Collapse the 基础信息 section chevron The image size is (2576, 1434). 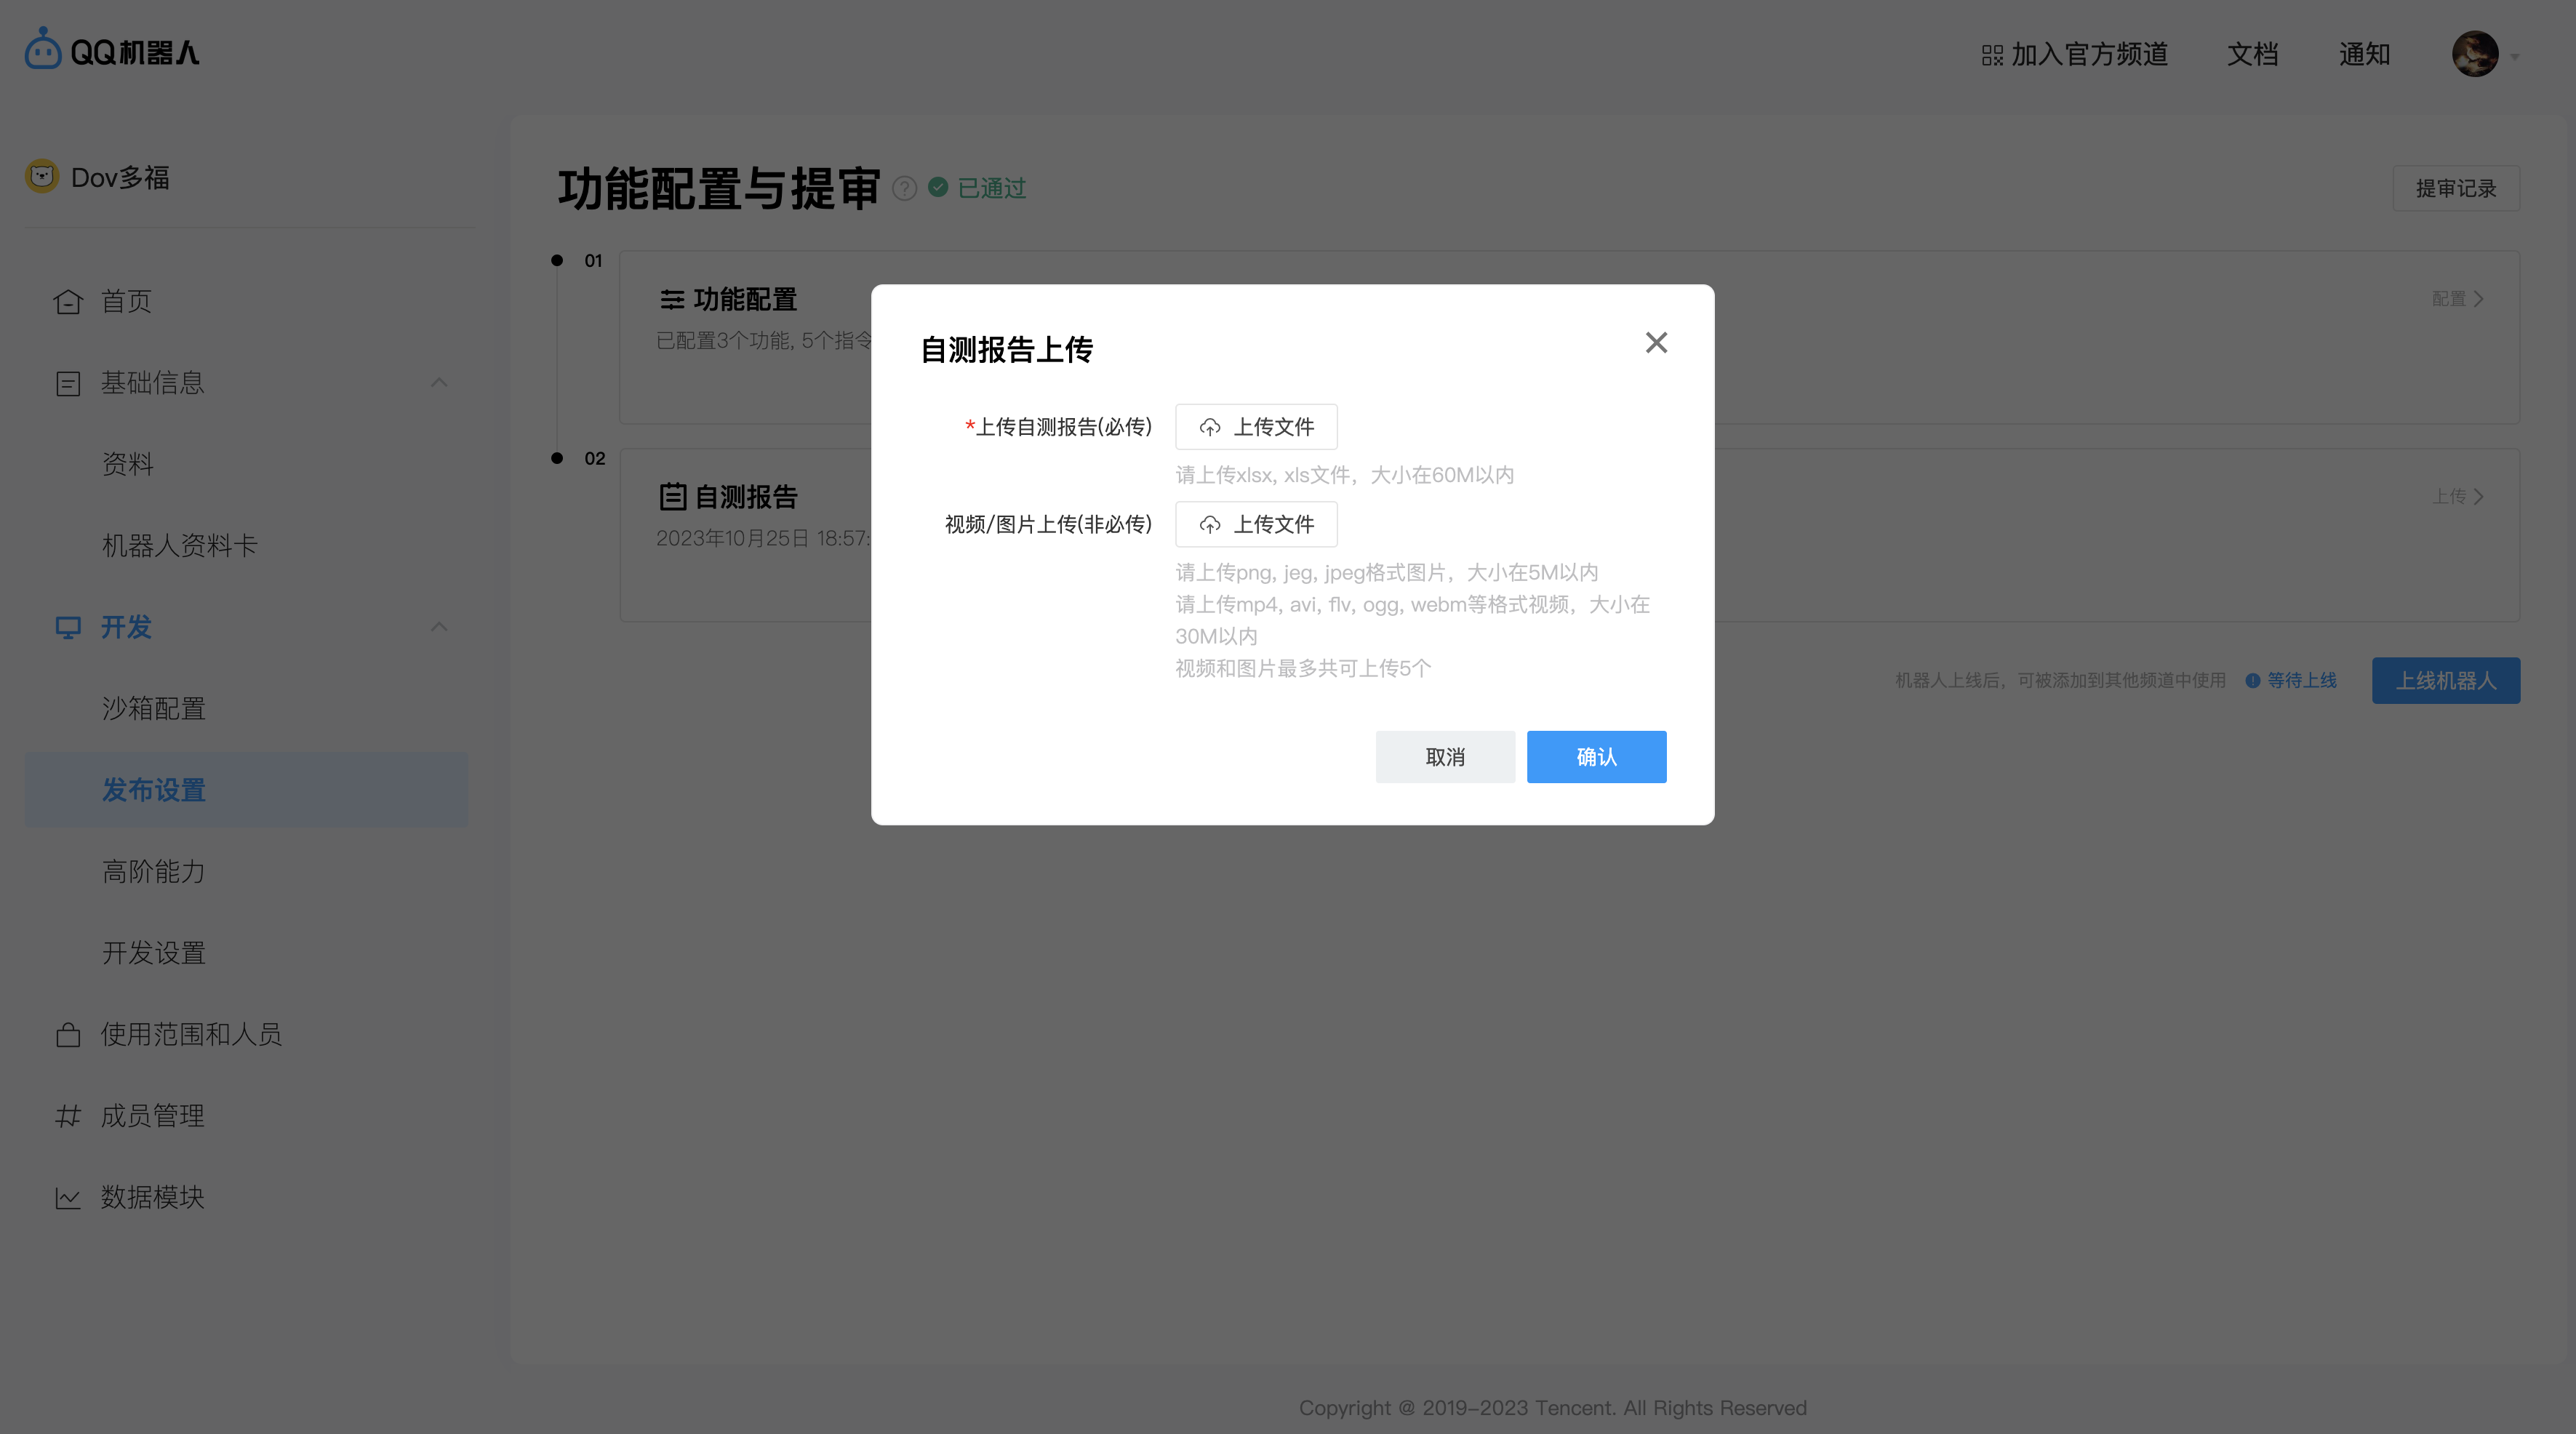point(439,383)
